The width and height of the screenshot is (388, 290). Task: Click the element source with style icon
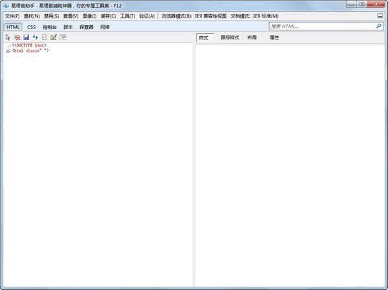[45, 37]
